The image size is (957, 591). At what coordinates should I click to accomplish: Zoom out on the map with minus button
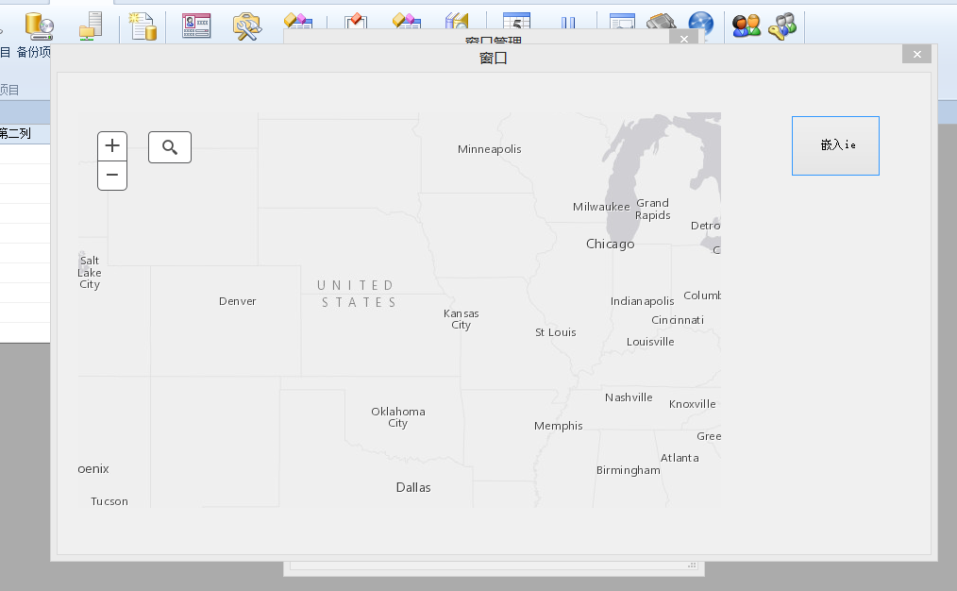[x=112, y=176]
